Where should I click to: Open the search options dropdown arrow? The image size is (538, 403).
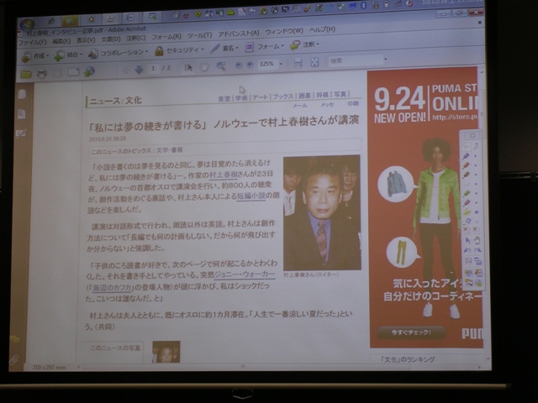386,59
